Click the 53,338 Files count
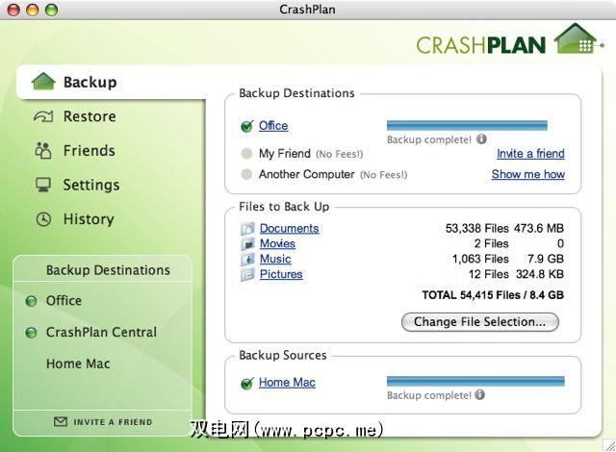This screenshot has width=616, height=452. click(x=477, y=228)
